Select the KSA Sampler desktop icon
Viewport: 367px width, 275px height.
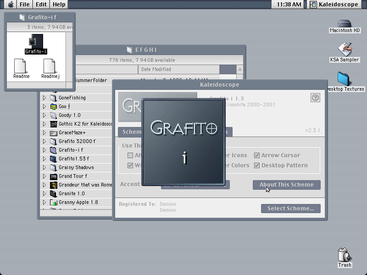point(345,49)
